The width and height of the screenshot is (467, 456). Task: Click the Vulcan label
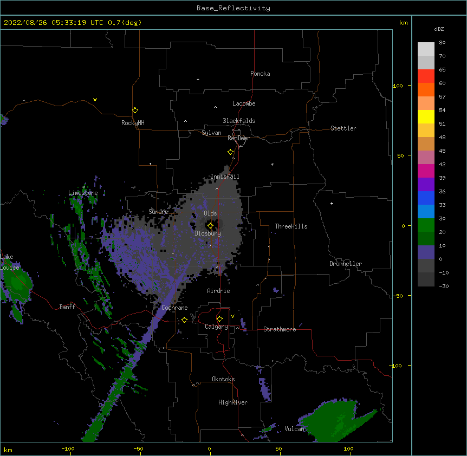[294, 429]
